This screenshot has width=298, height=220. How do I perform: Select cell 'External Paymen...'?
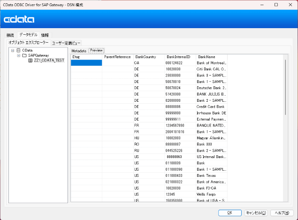pyautogui.click(x=212, y=119)
